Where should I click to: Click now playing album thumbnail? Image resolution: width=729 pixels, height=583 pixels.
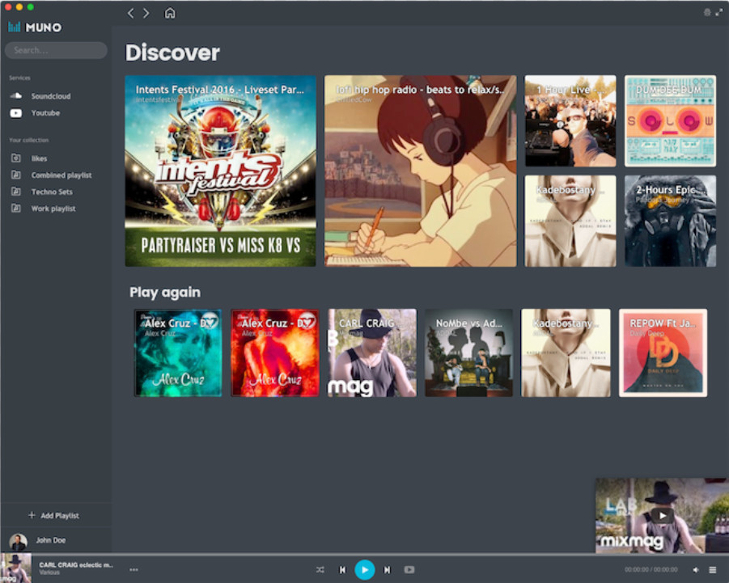click(x=16, y=568)
